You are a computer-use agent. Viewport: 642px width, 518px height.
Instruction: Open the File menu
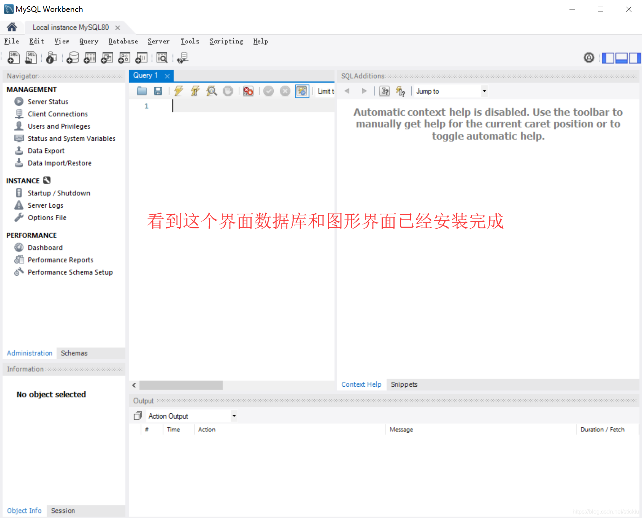point(12,41)
